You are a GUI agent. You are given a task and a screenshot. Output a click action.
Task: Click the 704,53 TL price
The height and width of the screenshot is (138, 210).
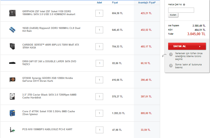click(x=117, y=47)
